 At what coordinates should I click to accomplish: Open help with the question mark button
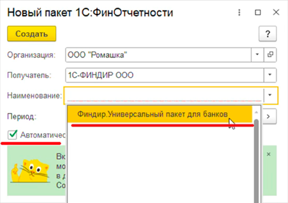pyautogui.click(x=267, y=34)
